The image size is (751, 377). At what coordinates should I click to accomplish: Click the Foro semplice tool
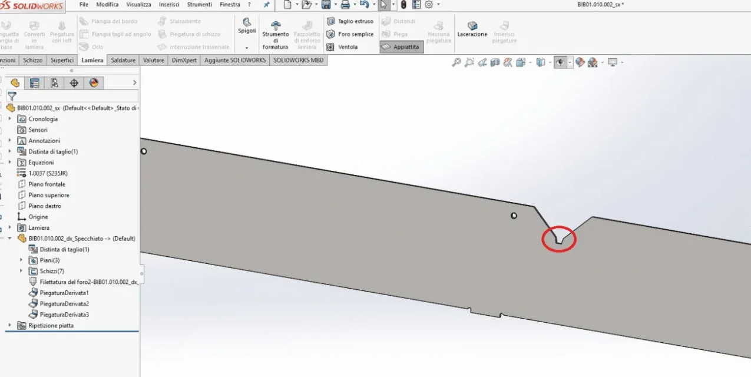pos(350,34)
